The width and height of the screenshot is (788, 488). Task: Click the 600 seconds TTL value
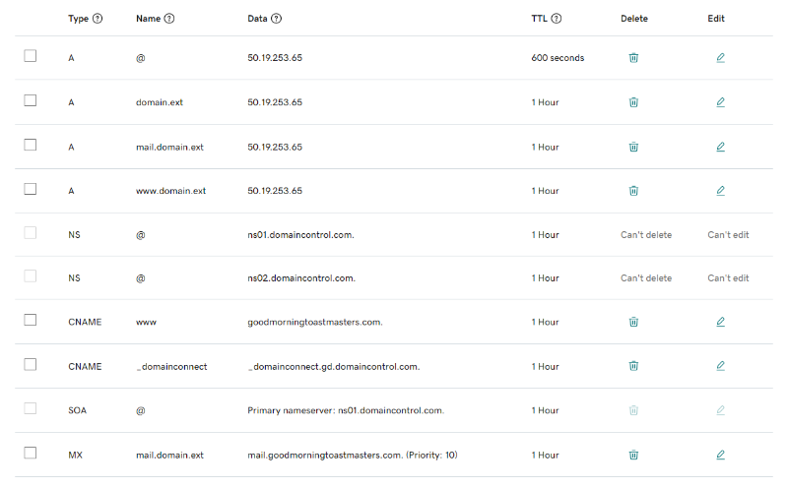558,58
